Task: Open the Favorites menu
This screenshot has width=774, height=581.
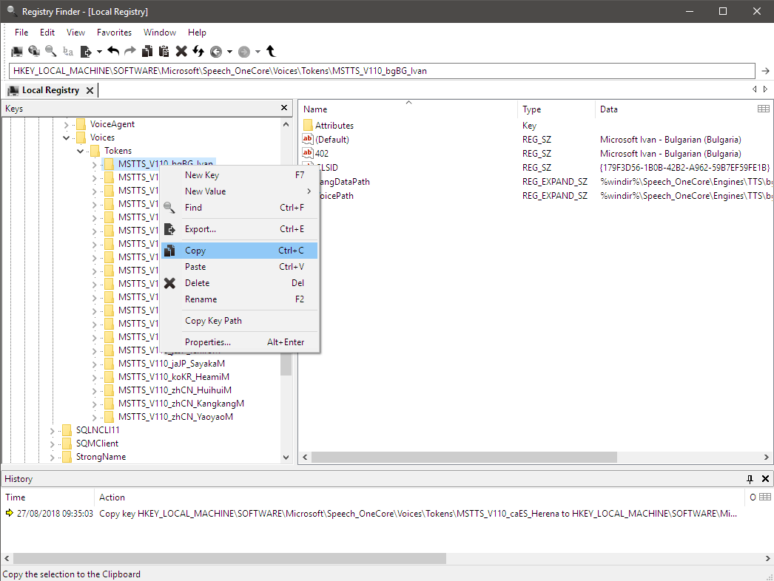Action: pyautogui.click(x=114, y=33)
